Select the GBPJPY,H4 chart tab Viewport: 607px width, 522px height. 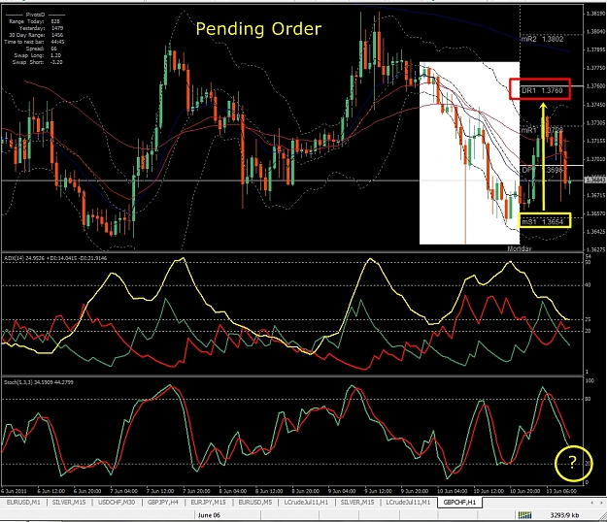tap(163, 503)
